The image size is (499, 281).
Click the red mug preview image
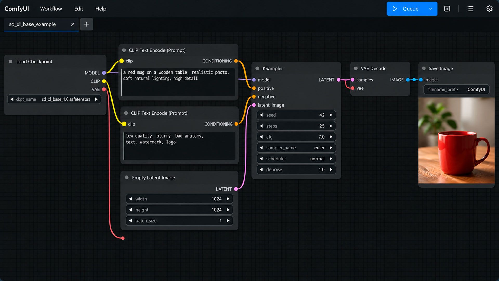click(456, 140)
